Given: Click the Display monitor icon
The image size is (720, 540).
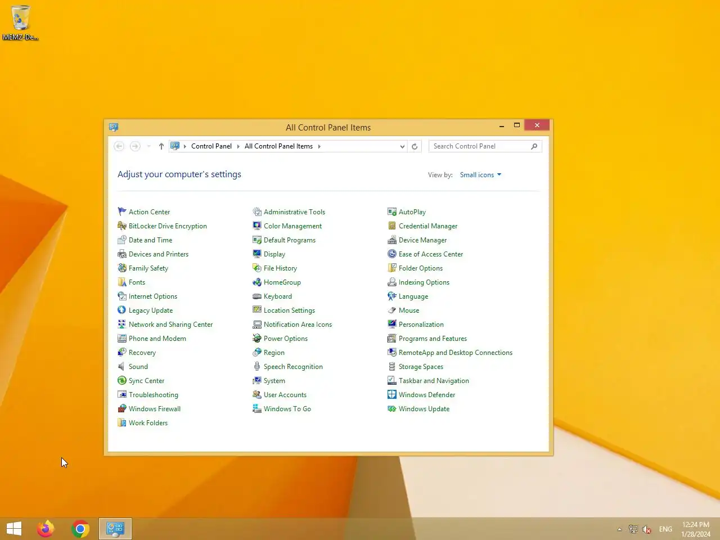Looking at the screenshot, I should click(257, 254).
